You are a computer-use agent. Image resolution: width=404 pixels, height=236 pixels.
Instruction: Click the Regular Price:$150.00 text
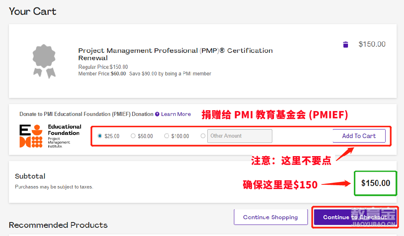(x=103, y=67)
